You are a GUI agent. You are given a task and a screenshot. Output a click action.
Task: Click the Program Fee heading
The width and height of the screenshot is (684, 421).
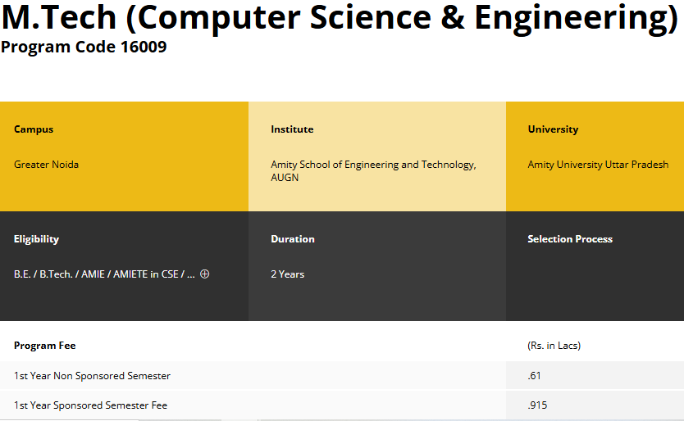45,346
